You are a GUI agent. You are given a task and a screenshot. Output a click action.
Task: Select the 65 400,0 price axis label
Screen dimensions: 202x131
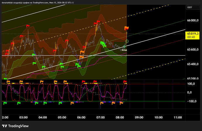(193, 64)
